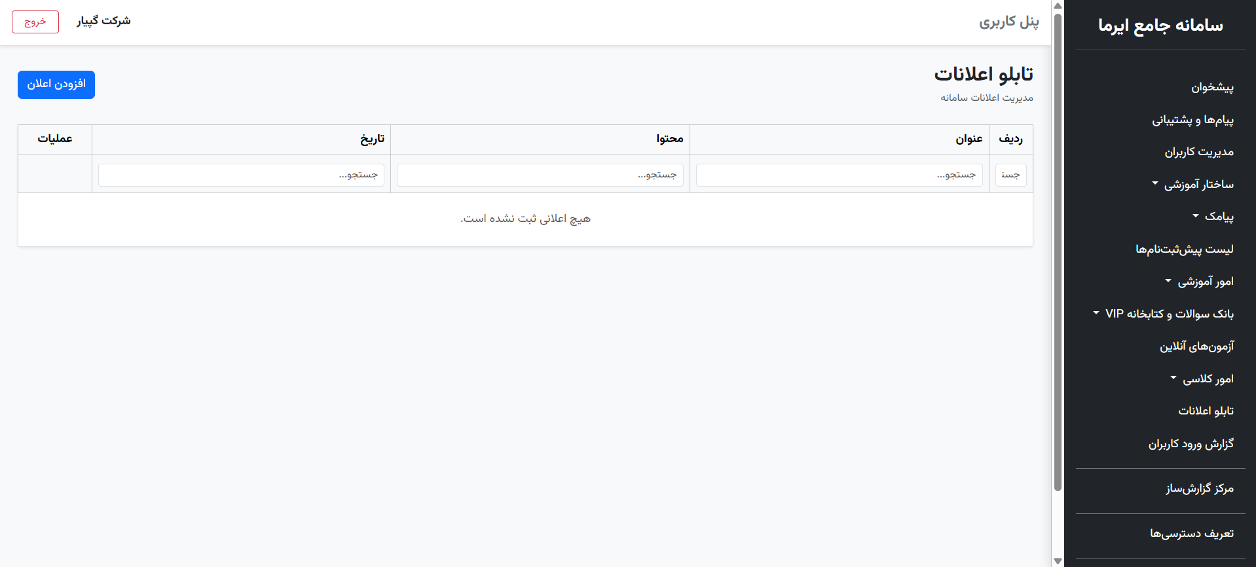This screenshot has width=1256, height=567.
Task: Click the sidebar scrollbar up arrow
Action: [x=1058, y=6]
